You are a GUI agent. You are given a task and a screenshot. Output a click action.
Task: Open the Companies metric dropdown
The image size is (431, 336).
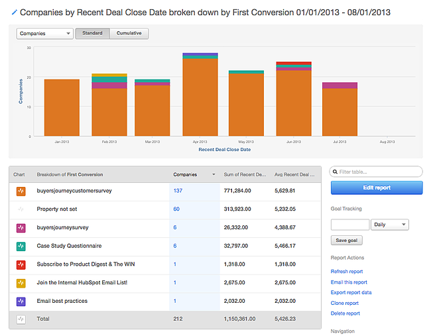coord(44,33)
